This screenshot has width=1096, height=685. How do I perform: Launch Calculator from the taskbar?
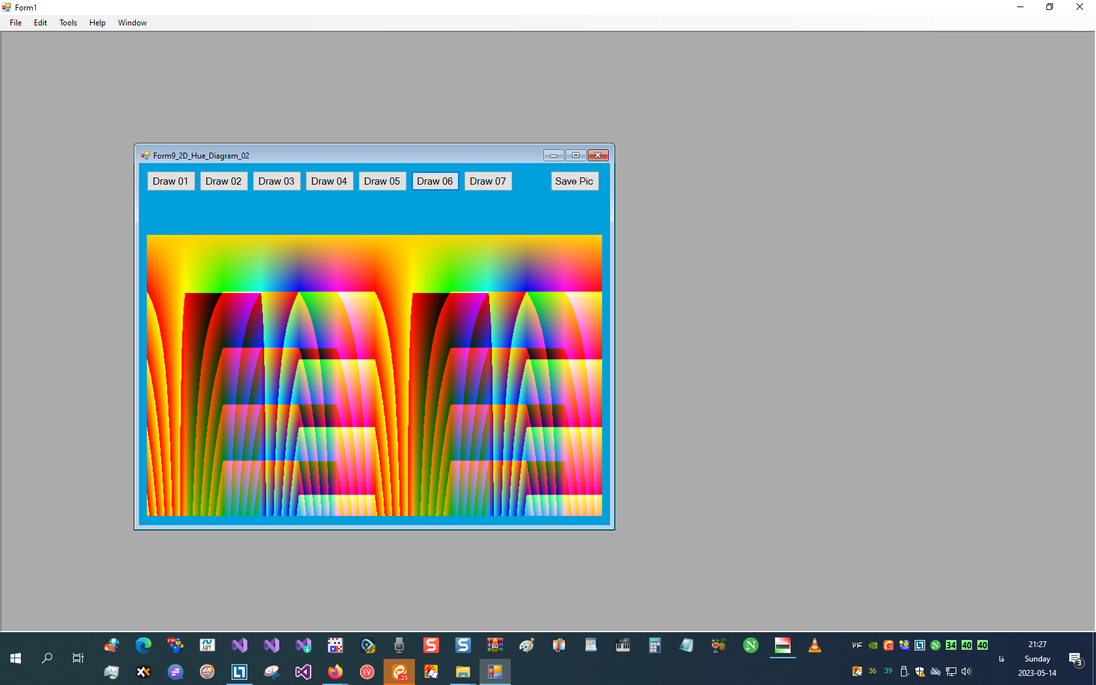(655, 645)
